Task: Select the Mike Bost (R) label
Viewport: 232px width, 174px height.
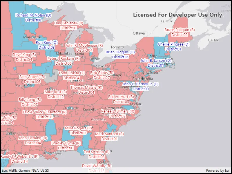Action: tap(56, 94)
